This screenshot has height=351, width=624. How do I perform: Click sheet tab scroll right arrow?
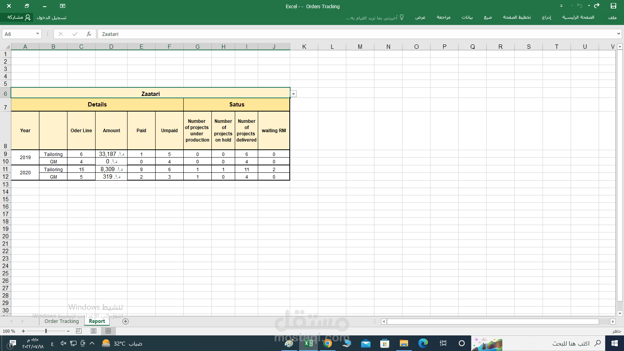[x=22, y=321]
